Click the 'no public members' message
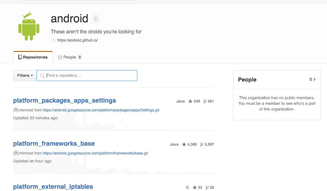 tap(277, 104)
